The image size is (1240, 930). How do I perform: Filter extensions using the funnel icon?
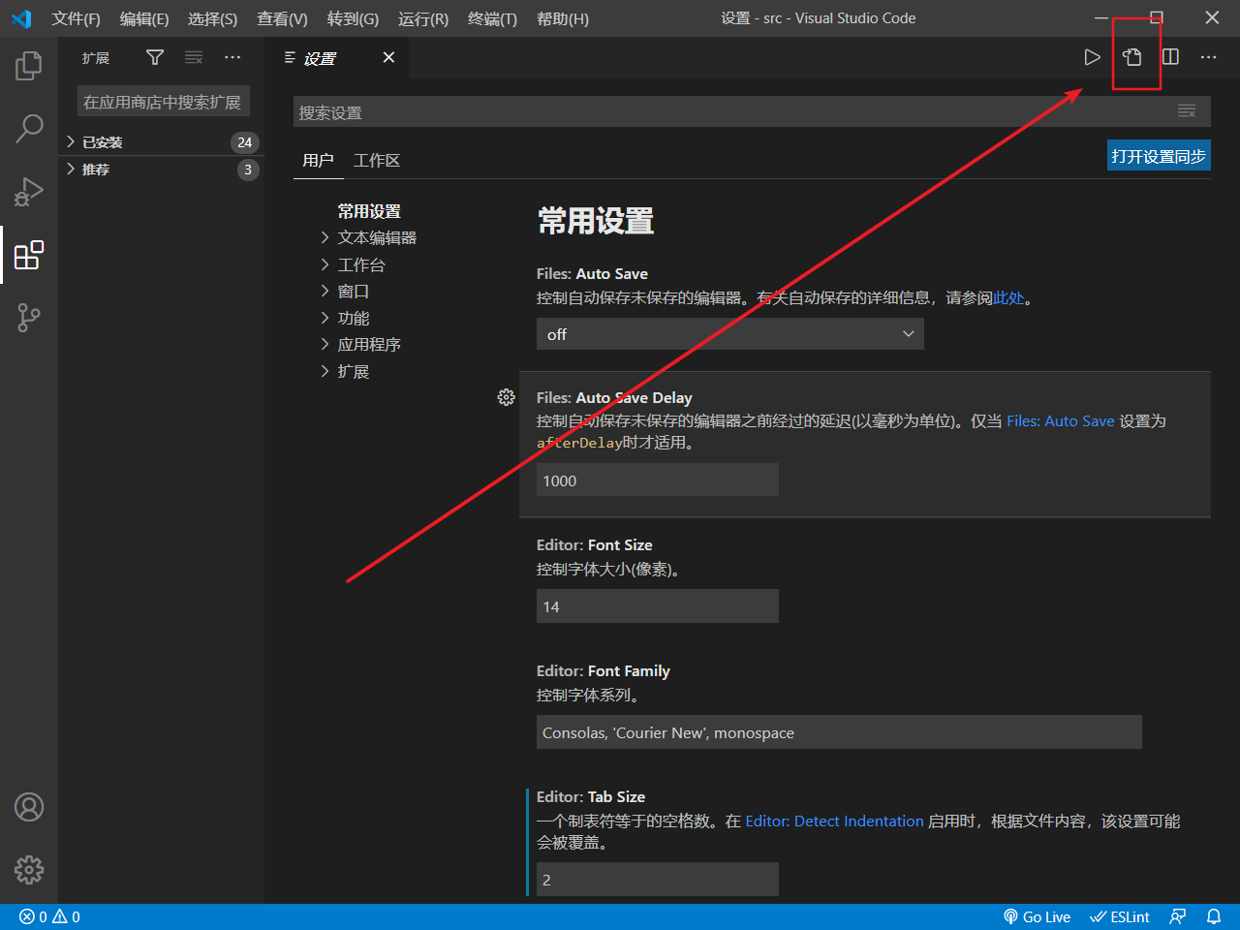[x=155, y=57]
